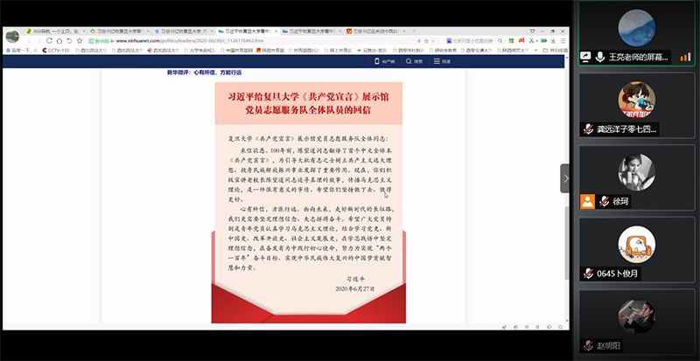Click the audio level bars on 王亮老师's tile
This screenshot has width=700, height=361.
685,57
